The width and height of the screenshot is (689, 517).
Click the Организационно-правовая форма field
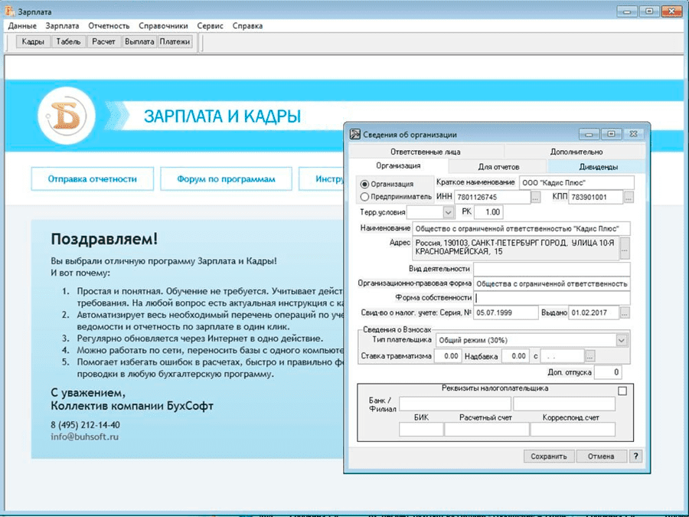click(x=552, y=284)
